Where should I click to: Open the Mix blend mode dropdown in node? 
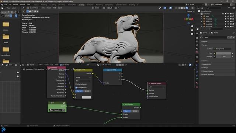click(83, 81)
